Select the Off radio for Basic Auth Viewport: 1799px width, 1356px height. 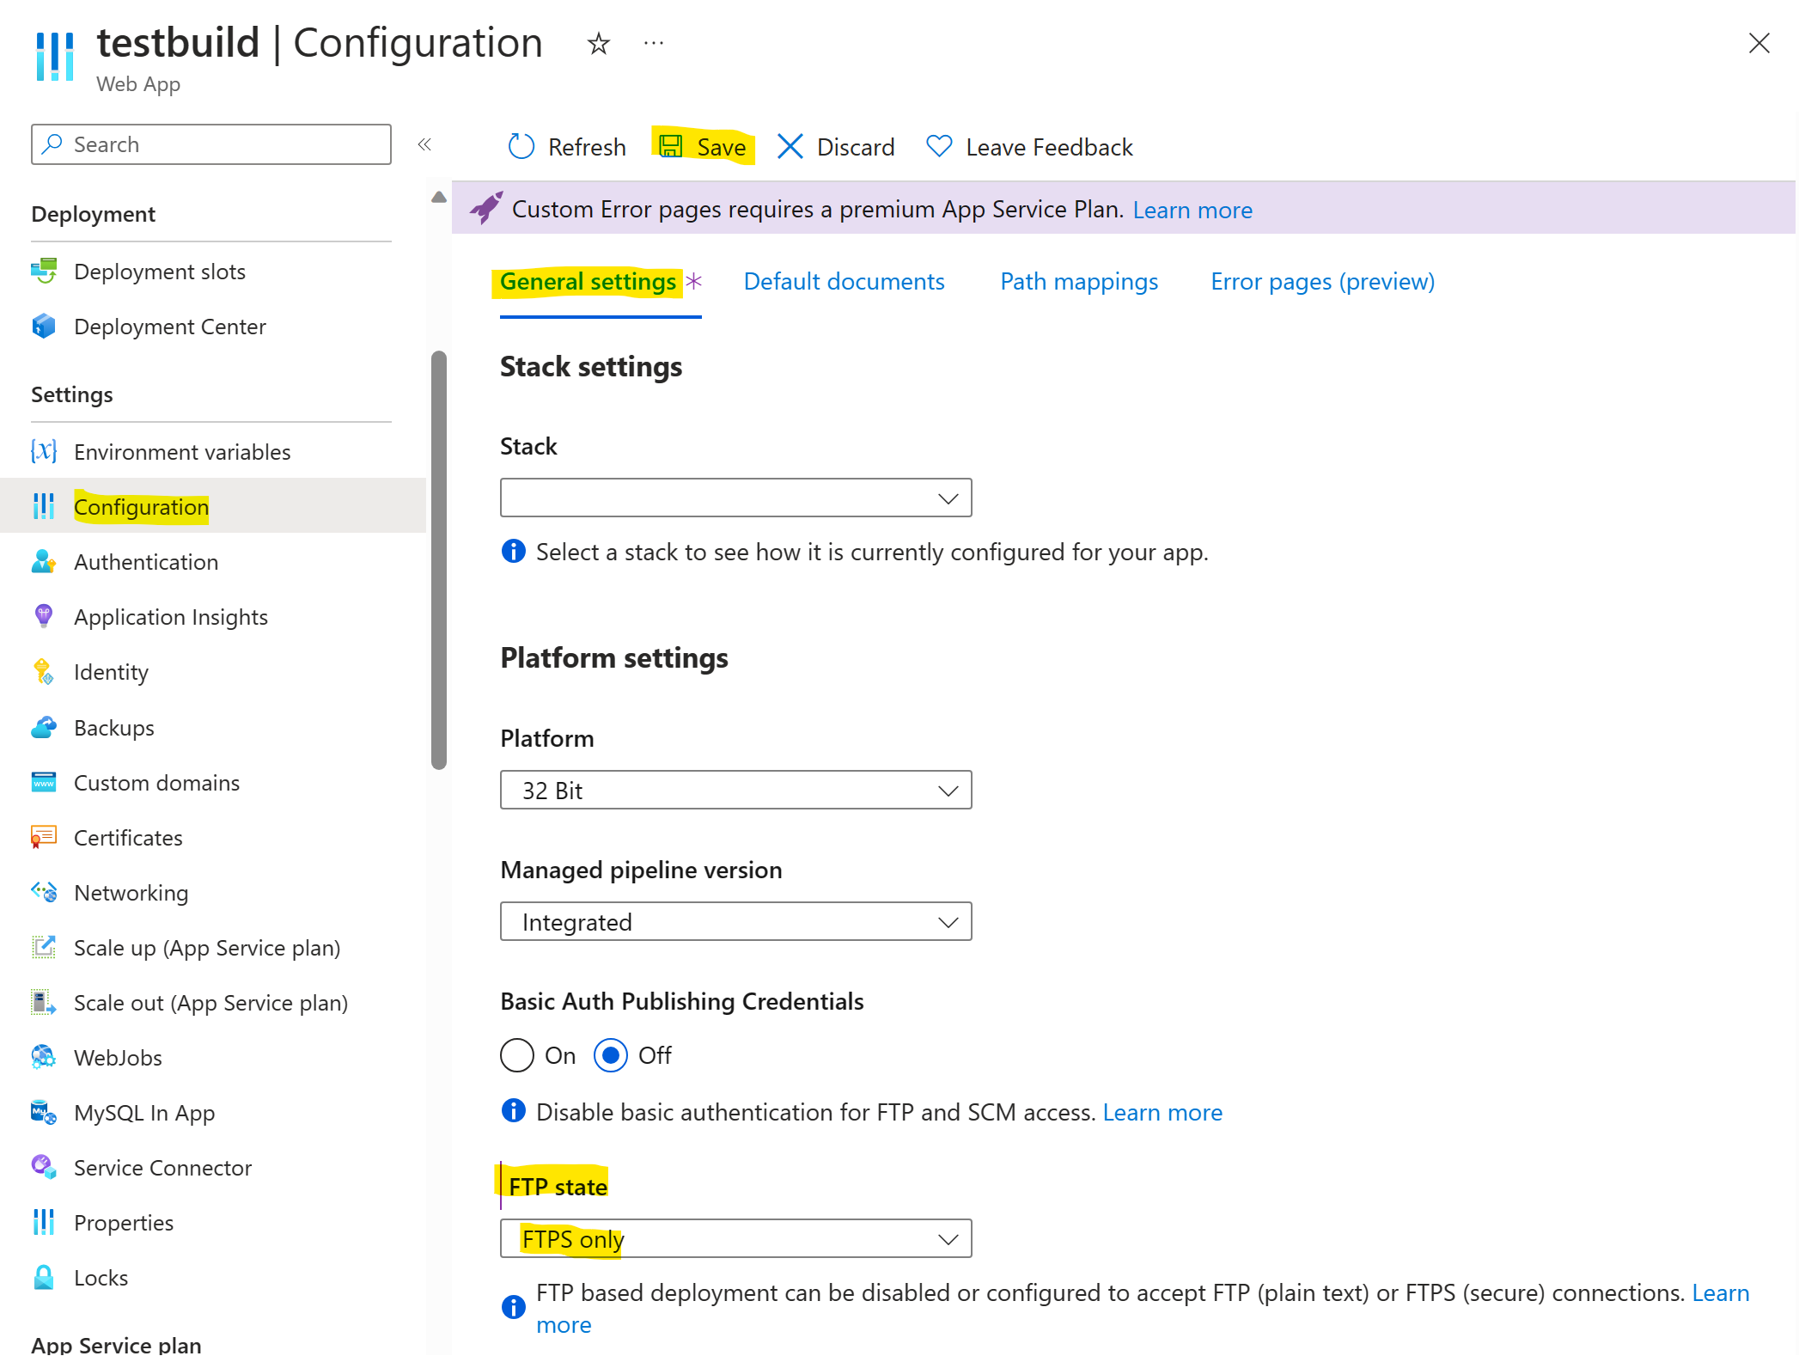[611, 1055]
